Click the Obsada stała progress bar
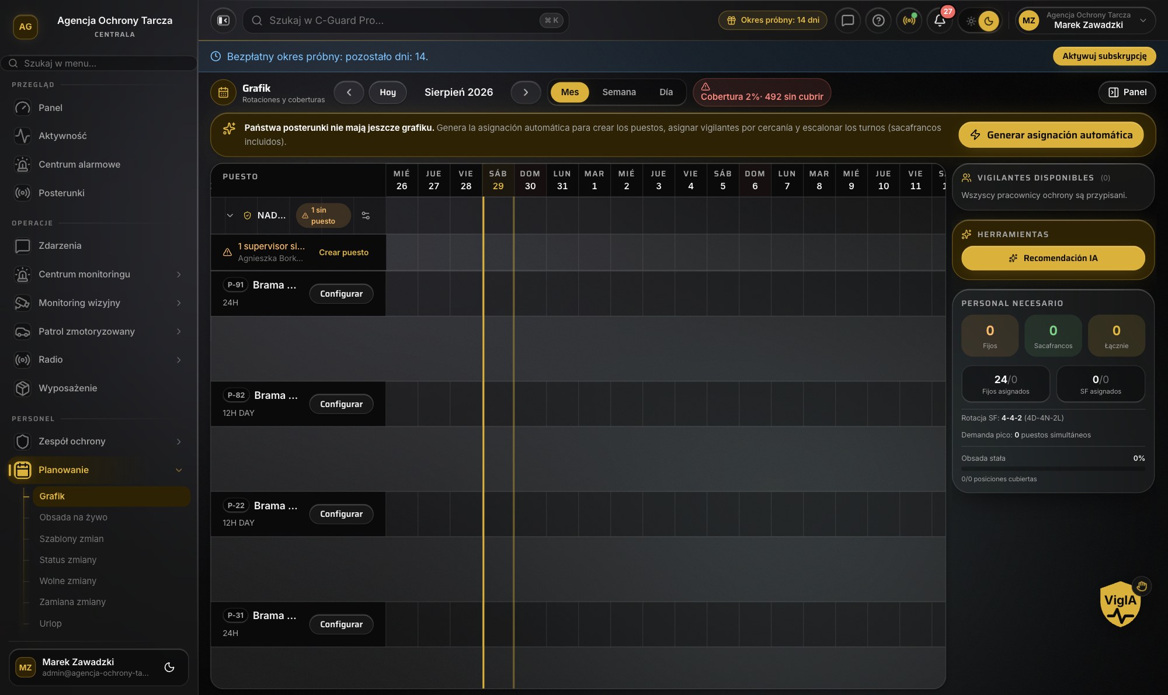1168x695 pixels. point(1053,468)
